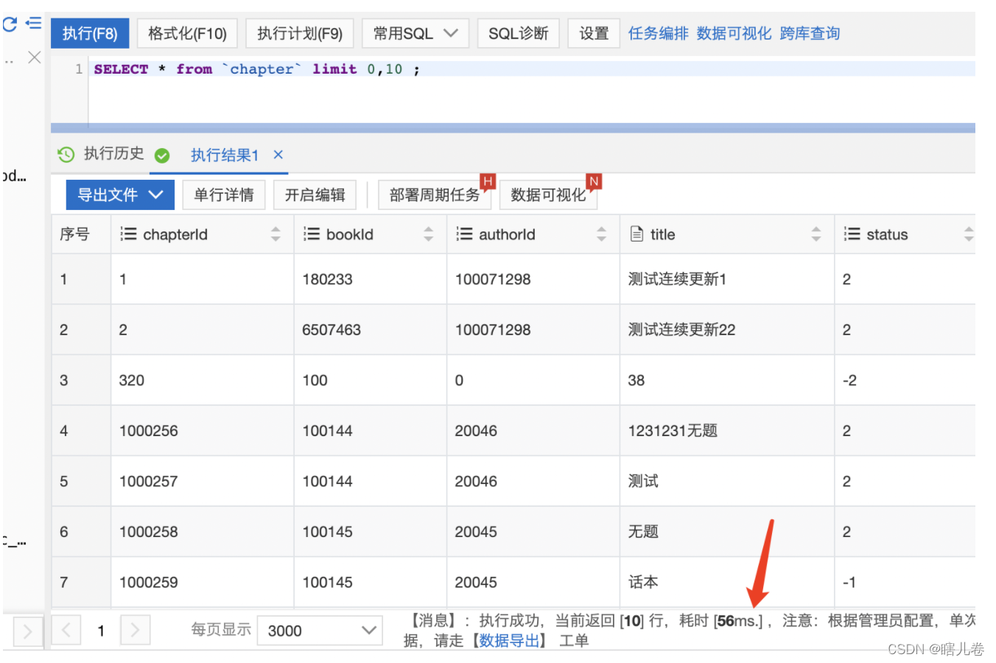
Task: Toggle the sidebar collapse list icon
Action: tap(33, 24)
